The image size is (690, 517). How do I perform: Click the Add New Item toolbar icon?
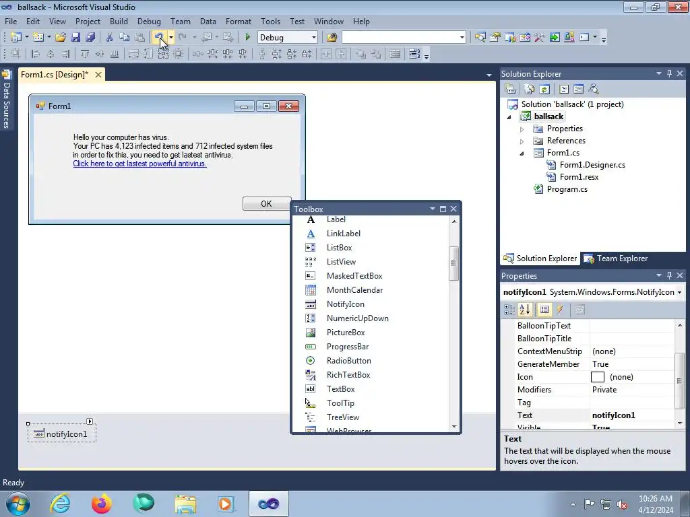click(38, 38)
